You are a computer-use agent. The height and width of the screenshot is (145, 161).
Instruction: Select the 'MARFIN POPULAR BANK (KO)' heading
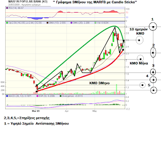point(28,2)
